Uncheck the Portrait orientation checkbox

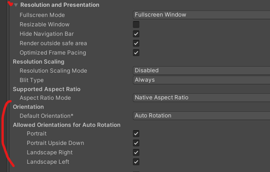(x=136, y=134)
